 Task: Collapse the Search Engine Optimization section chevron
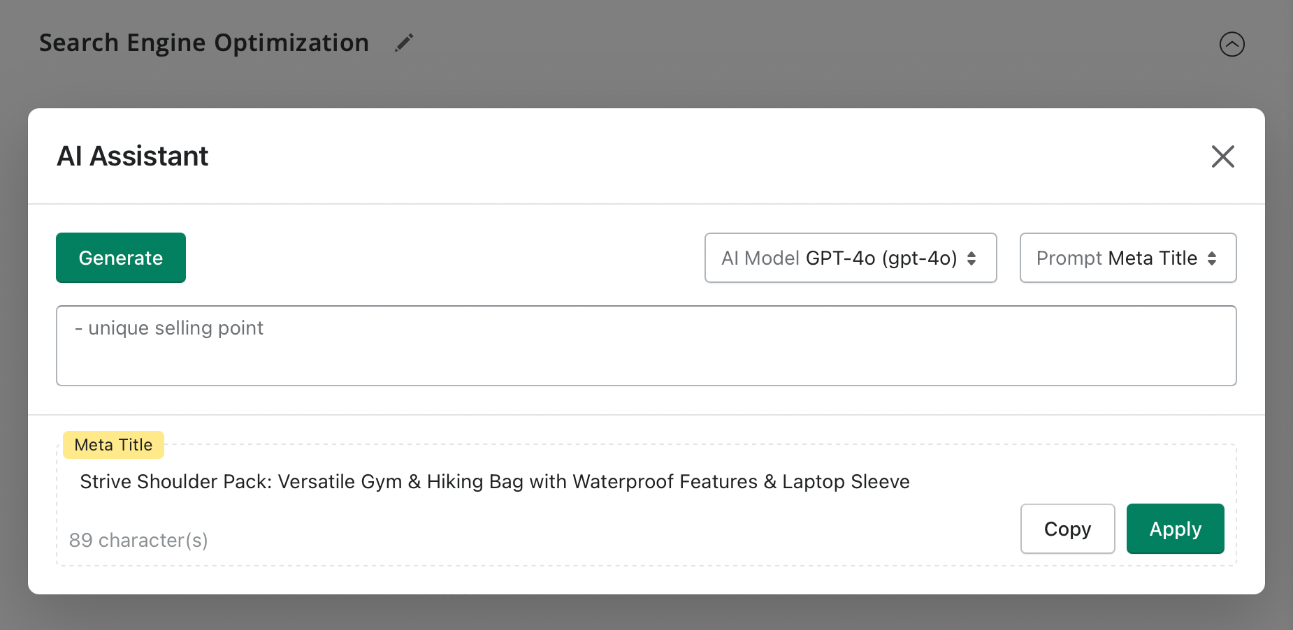(x=1231, y=44)
